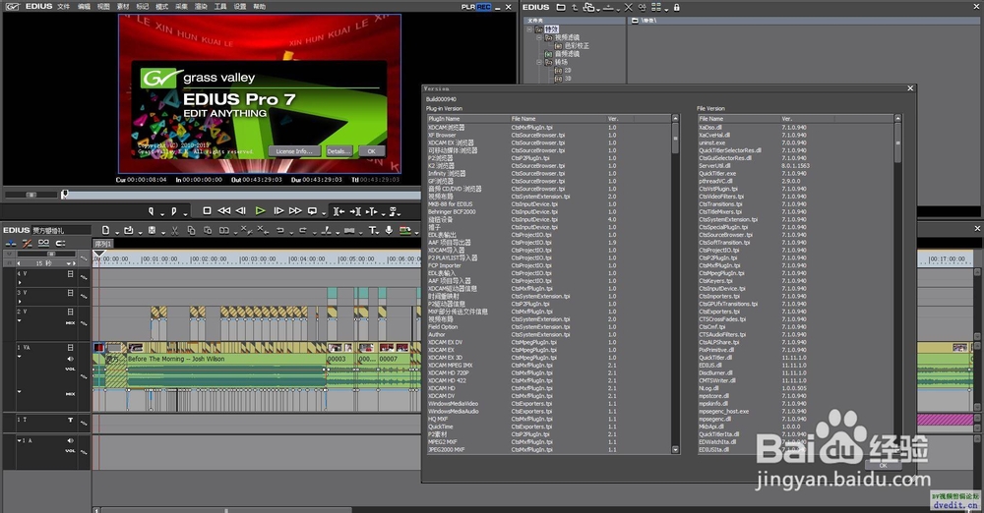
Task: Click Plug-in Version list vertical scrollbar
Action: click(675, 284)
